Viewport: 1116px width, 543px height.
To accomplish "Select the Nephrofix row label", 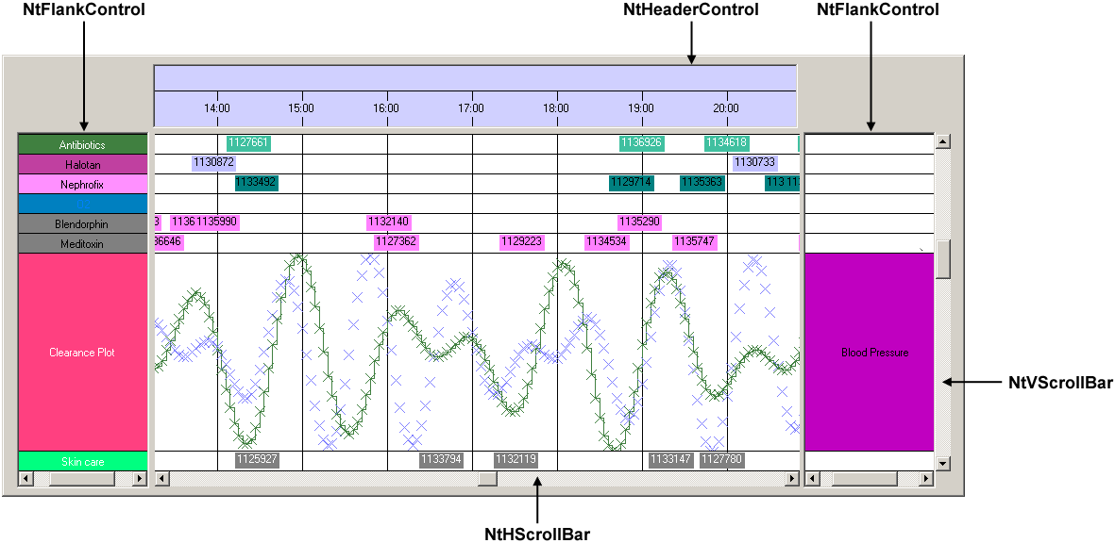I will point(82,184).
